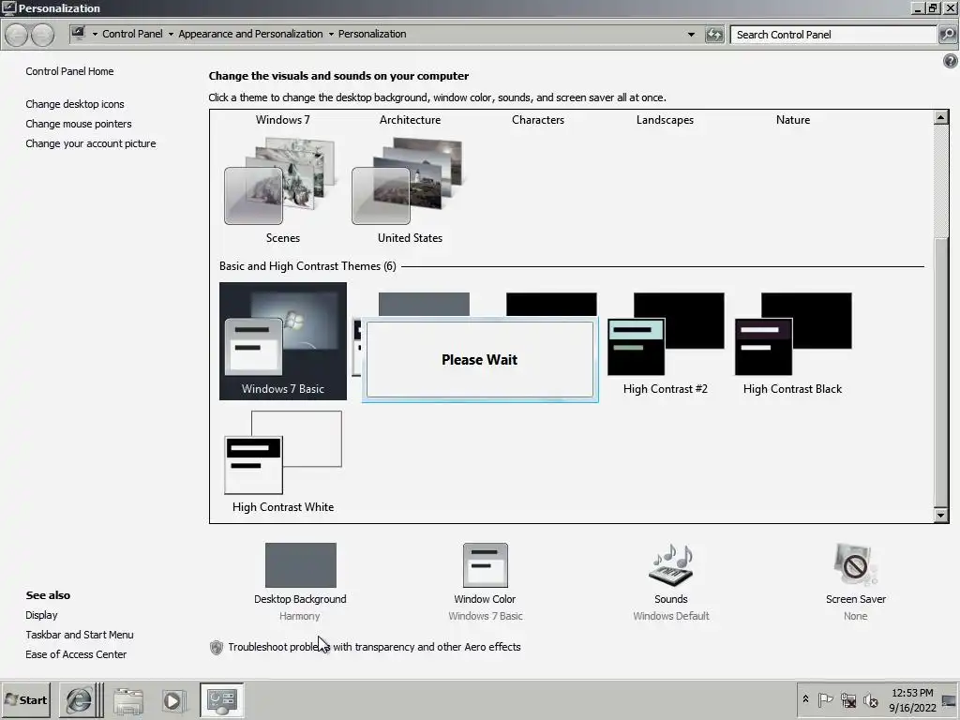Click the network tray icon
This screenshot has width=960, height=720.
tap(847, 699)
